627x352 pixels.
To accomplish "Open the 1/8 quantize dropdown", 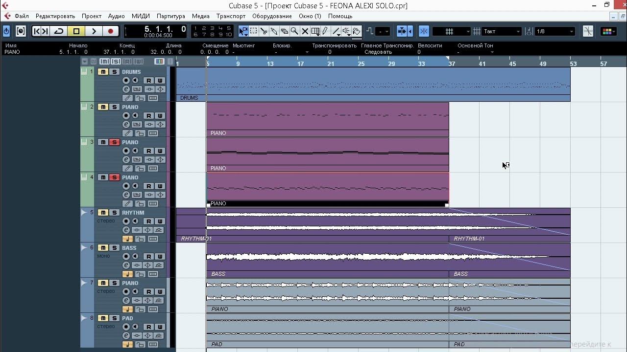I will click(555, 31).
